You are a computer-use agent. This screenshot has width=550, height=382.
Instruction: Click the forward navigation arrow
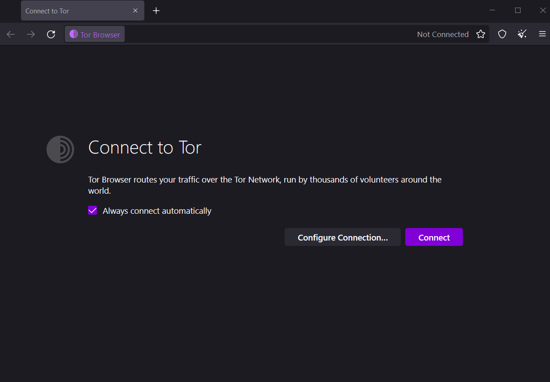(31, 34)
